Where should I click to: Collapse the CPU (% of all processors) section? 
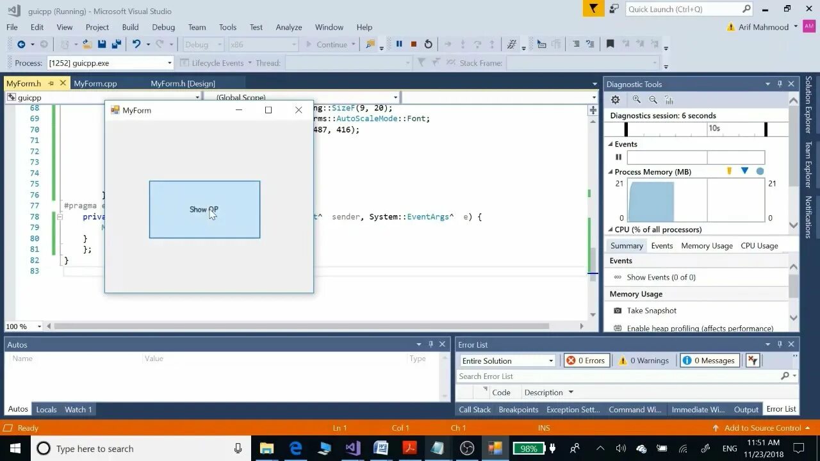click(611, 229)
